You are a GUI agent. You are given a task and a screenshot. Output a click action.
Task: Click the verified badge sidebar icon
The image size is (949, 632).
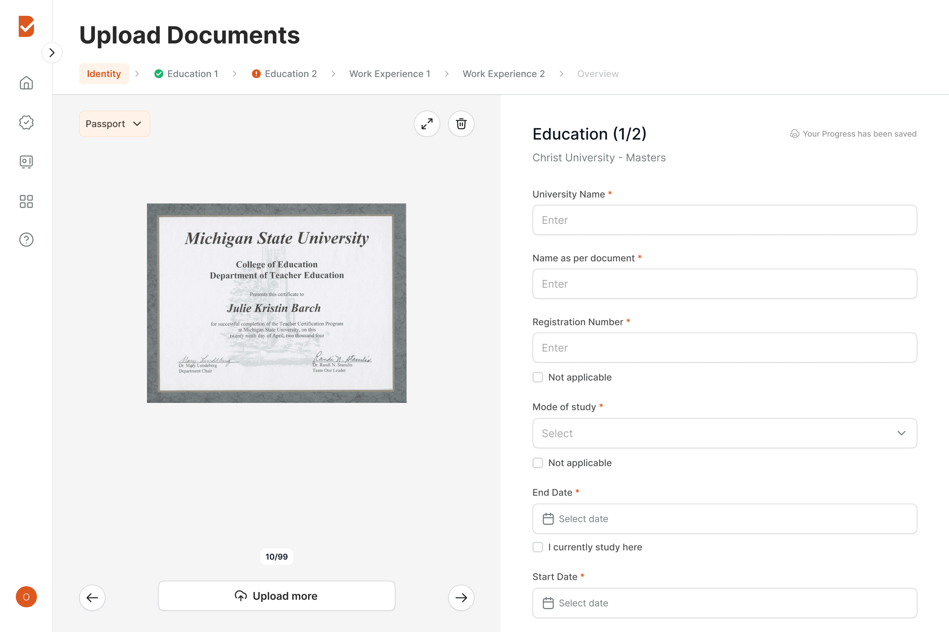click(26, 122)
